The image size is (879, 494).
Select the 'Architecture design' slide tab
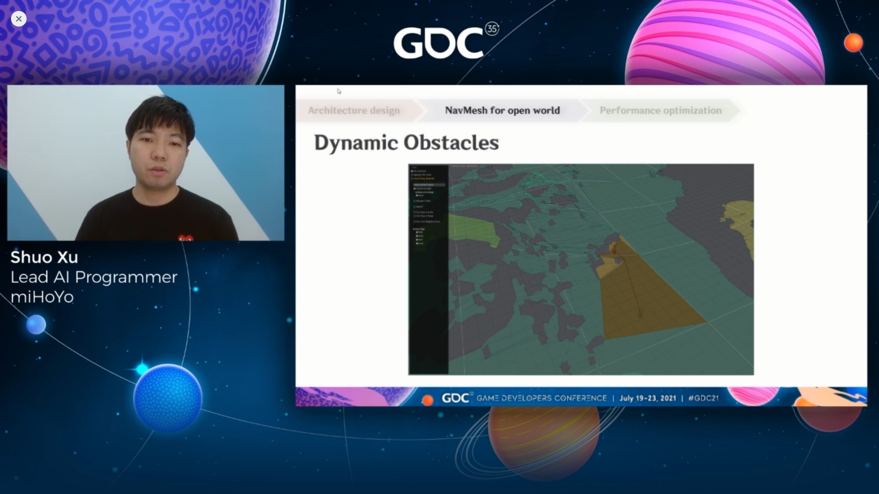(x=354, y=111)
